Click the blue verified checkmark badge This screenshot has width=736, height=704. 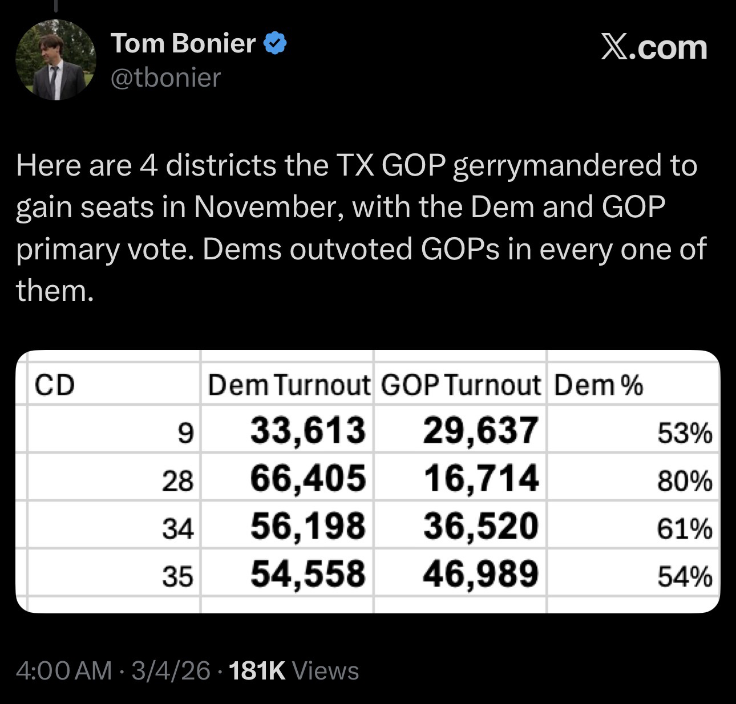[276, 44]
